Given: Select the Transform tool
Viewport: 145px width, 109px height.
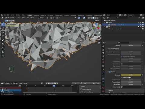Looking at the screenshot, I should click(x=3, y=44).
